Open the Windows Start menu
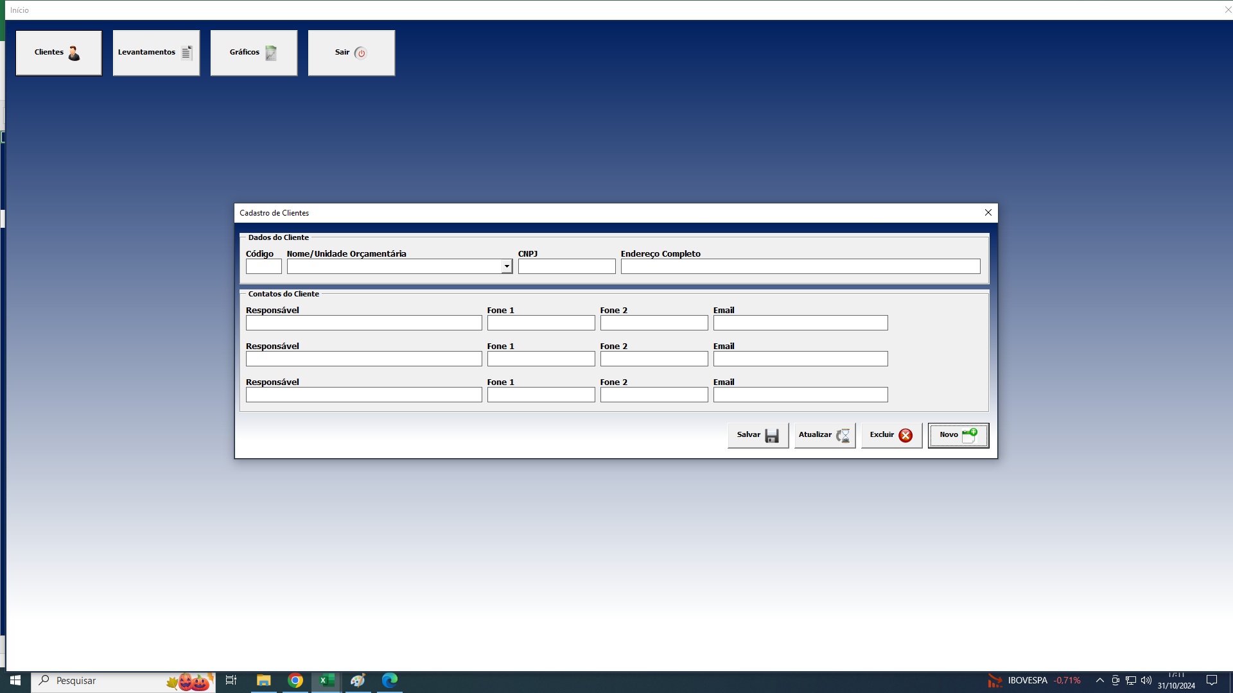 (15, 680)
